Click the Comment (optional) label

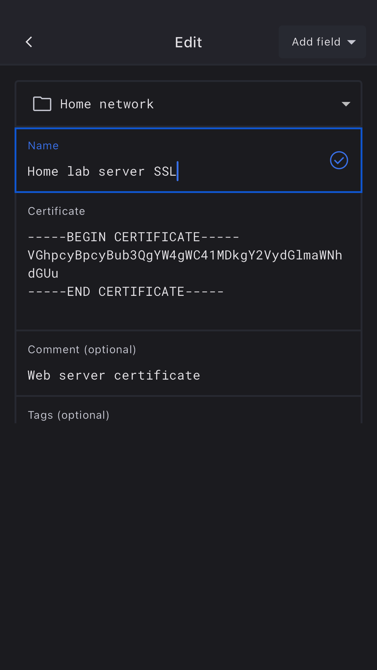82,350
